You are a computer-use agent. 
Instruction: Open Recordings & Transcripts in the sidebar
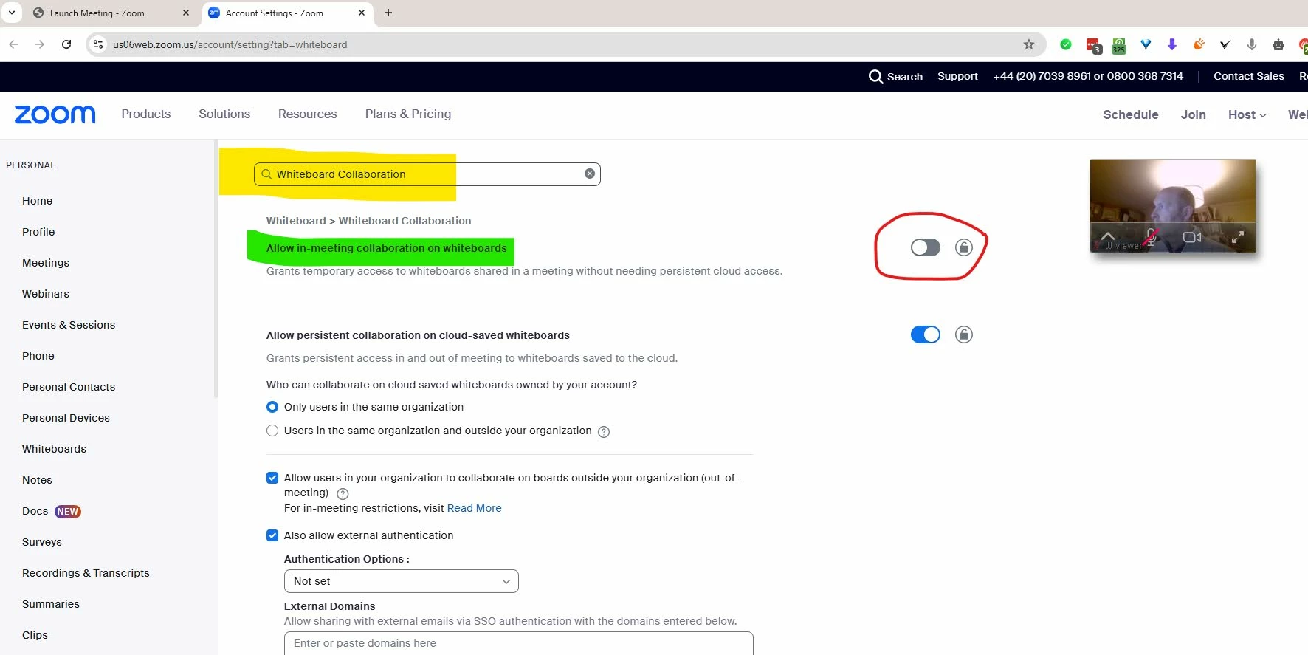coord(86,573)
